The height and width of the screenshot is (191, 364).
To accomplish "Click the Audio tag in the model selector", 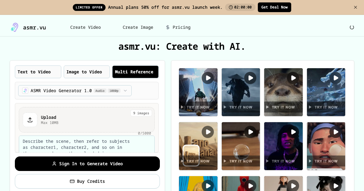I will pos(100,91).
